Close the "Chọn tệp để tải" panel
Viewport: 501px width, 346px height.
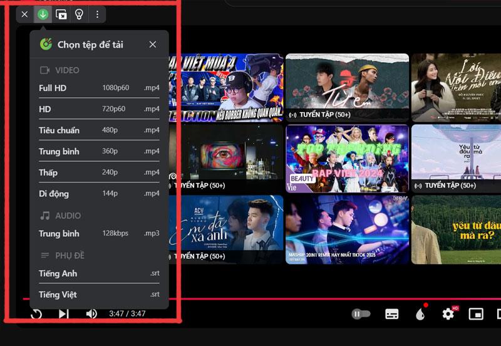[x=153, y=45]
